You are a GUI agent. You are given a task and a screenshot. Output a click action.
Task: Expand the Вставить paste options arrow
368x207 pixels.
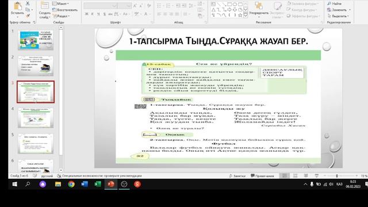(x=17, y=17)
